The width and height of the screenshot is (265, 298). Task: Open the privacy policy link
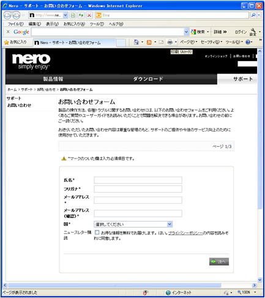[x=185, y=233]
